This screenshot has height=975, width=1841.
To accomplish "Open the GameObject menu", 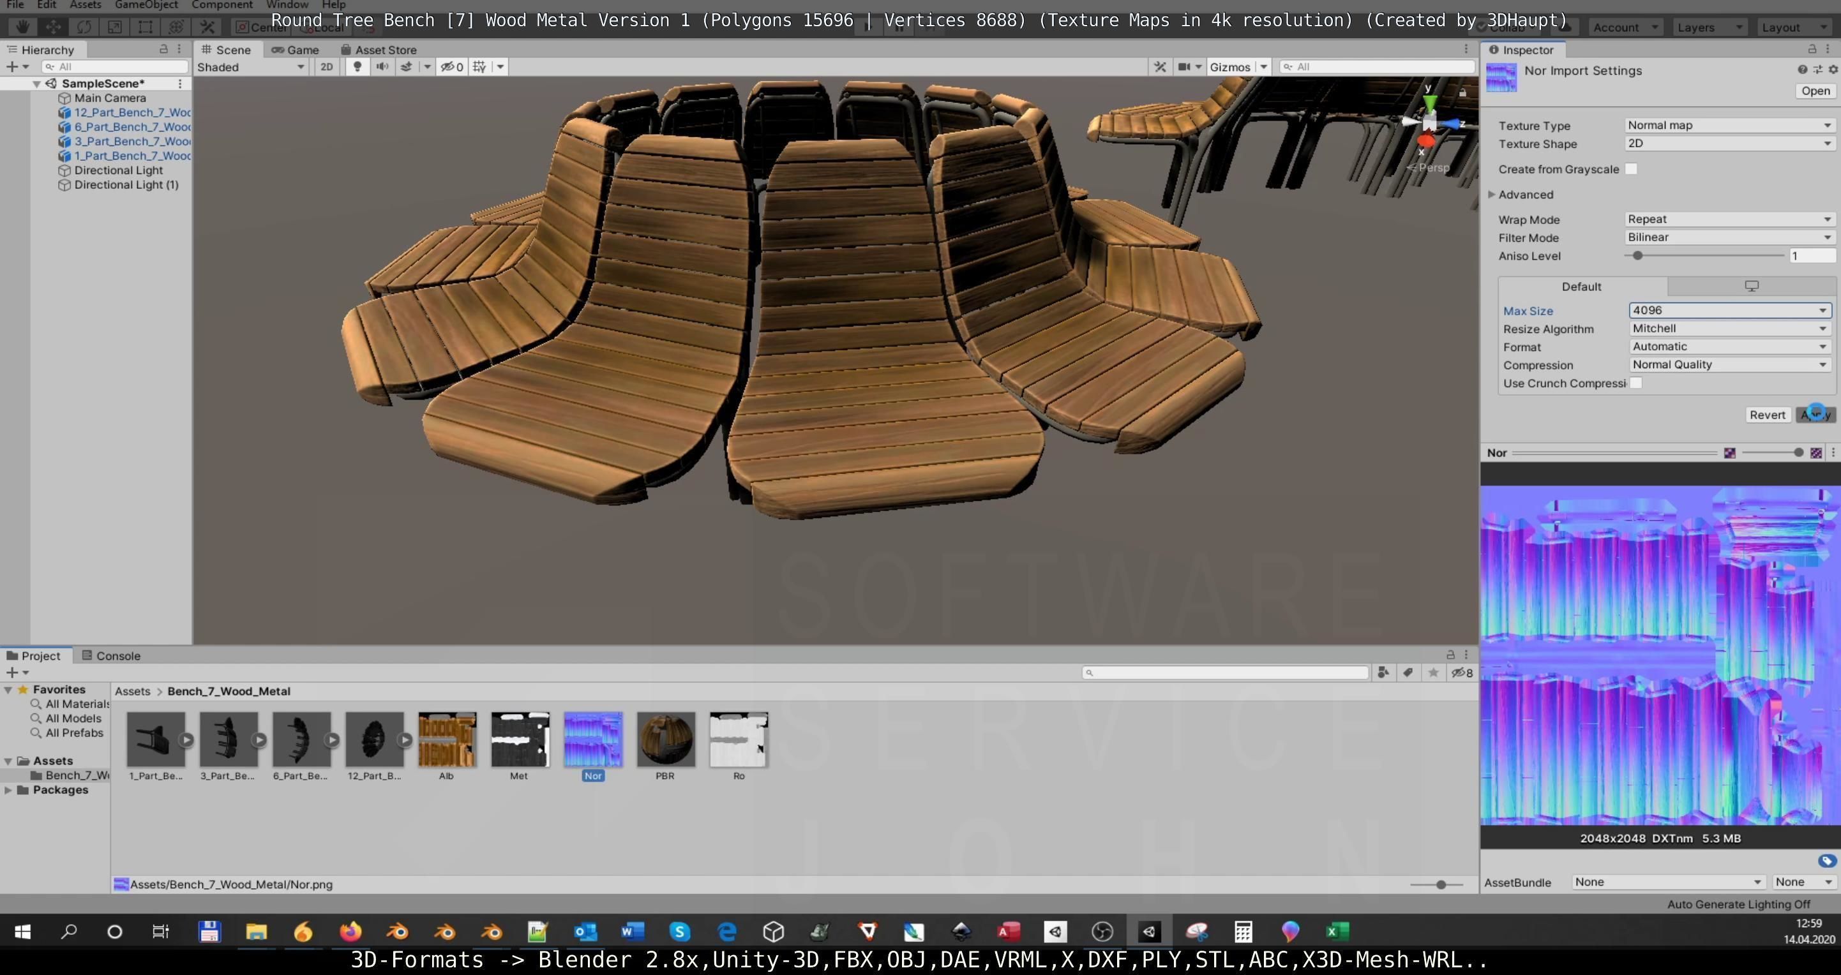I will point(146,5).
